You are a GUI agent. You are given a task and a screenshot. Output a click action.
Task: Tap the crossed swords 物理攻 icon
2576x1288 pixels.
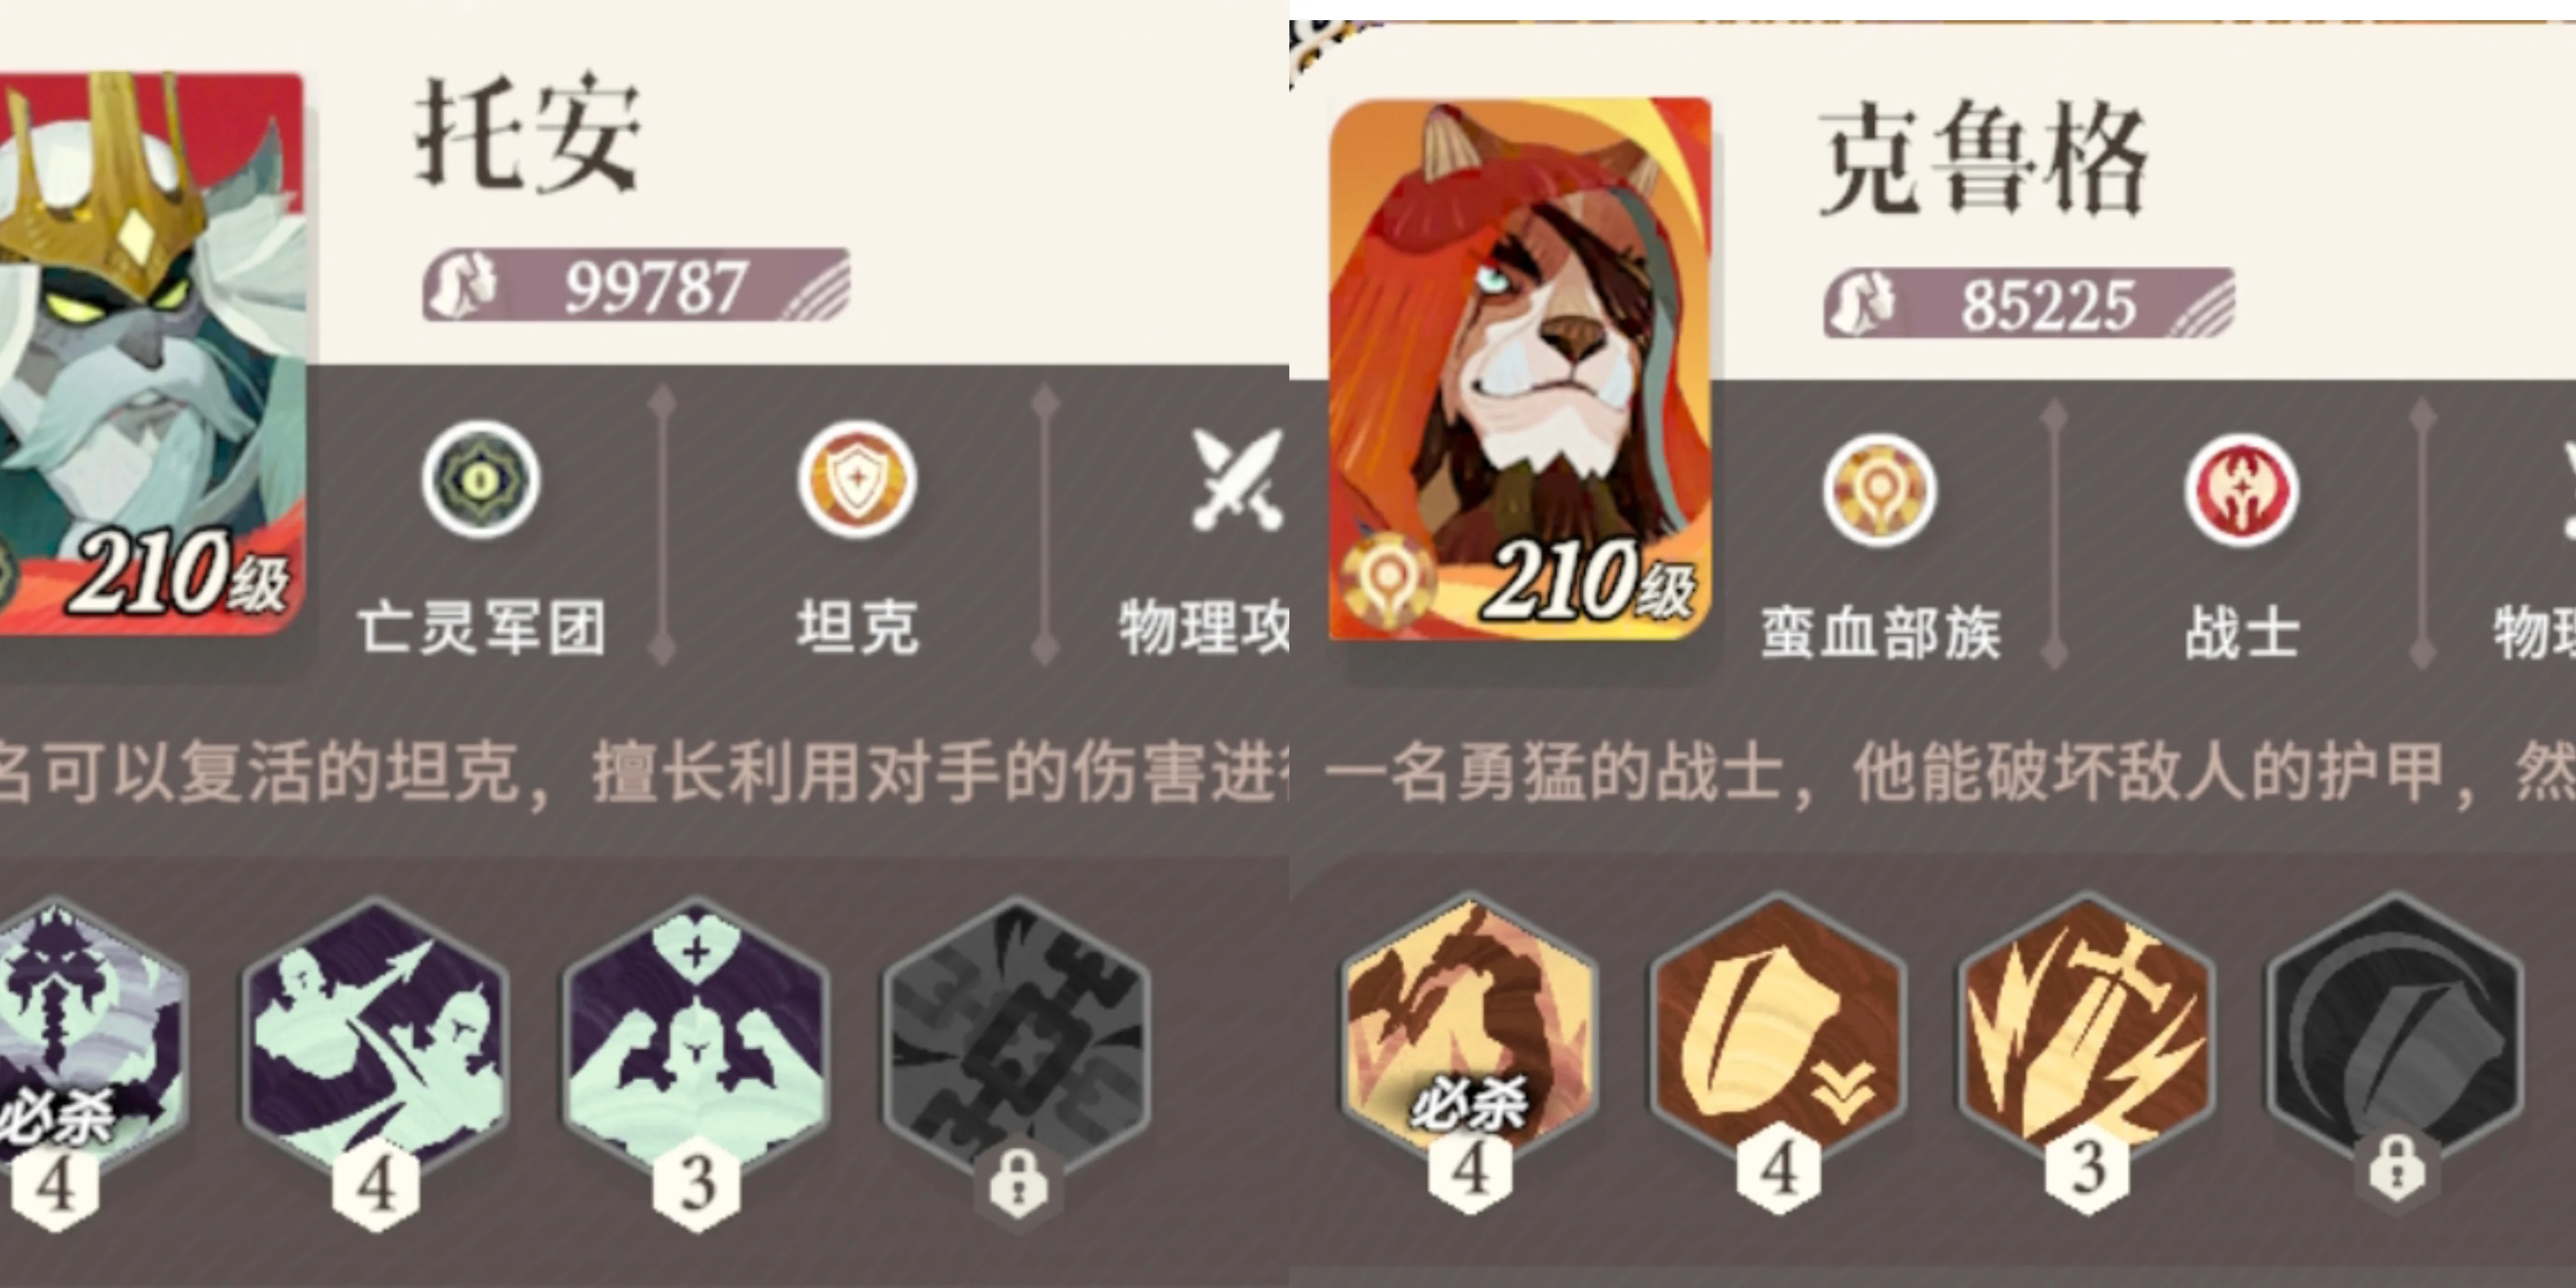click(1237, 479)
